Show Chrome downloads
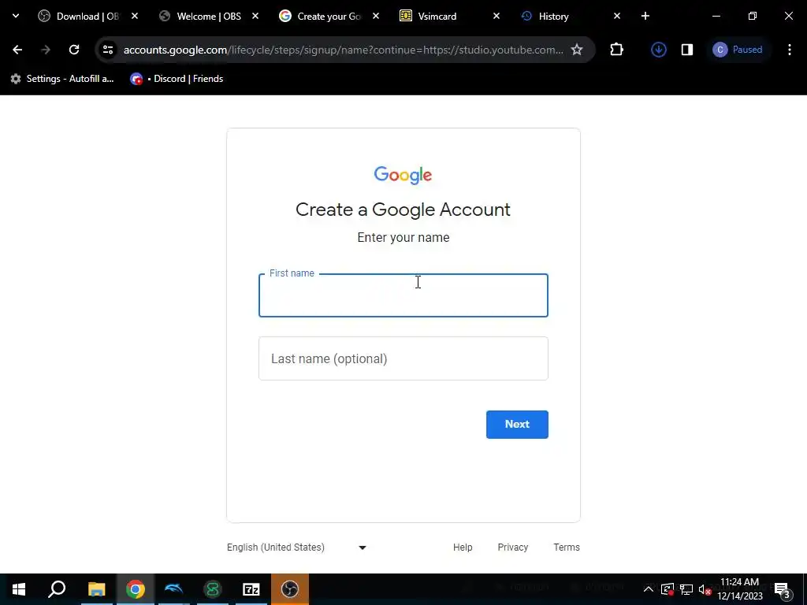 pyautogui.click(x=659, y=50)
